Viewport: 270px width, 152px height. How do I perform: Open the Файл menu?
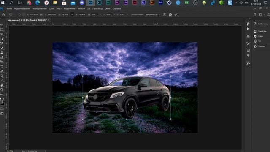click(x=9, y=8)
